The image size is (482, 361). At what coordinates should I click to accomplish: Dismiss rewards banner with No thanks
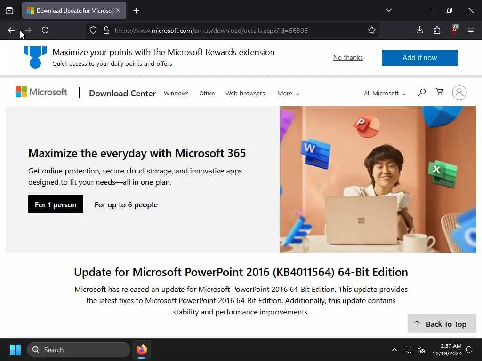point(348,58)
